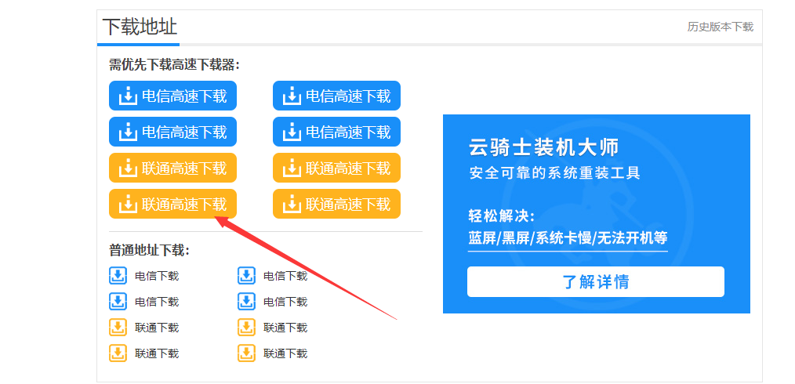Open the 云骑士装机大师 banner title

(543, 148)
